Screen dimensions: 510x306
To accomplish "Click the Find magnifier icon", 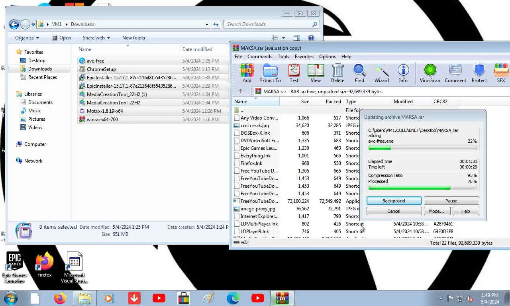I will pyautogui.click(x=359, y=73).
